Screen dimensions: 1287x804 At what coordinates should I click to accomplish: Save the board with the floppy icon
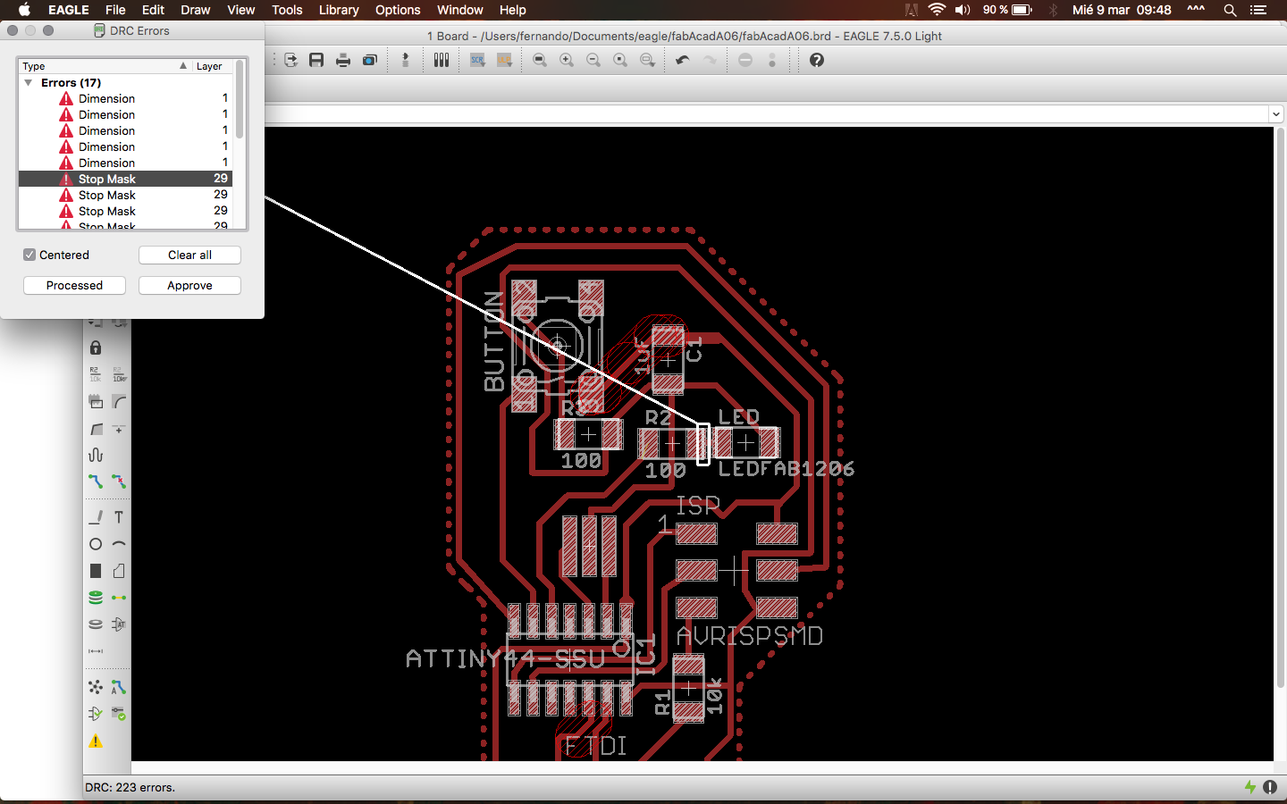[x=316, y=60]
